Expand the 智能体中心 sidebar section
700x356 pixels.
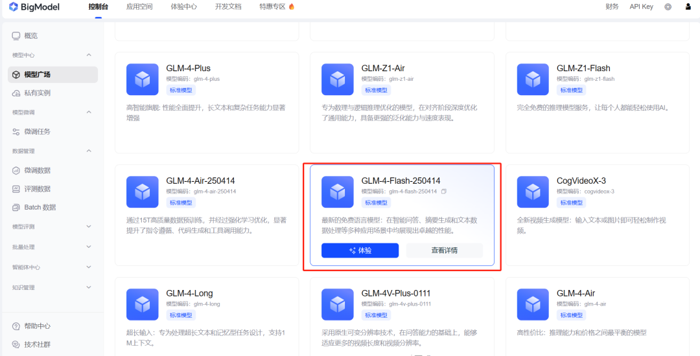[x=88, y=267]
